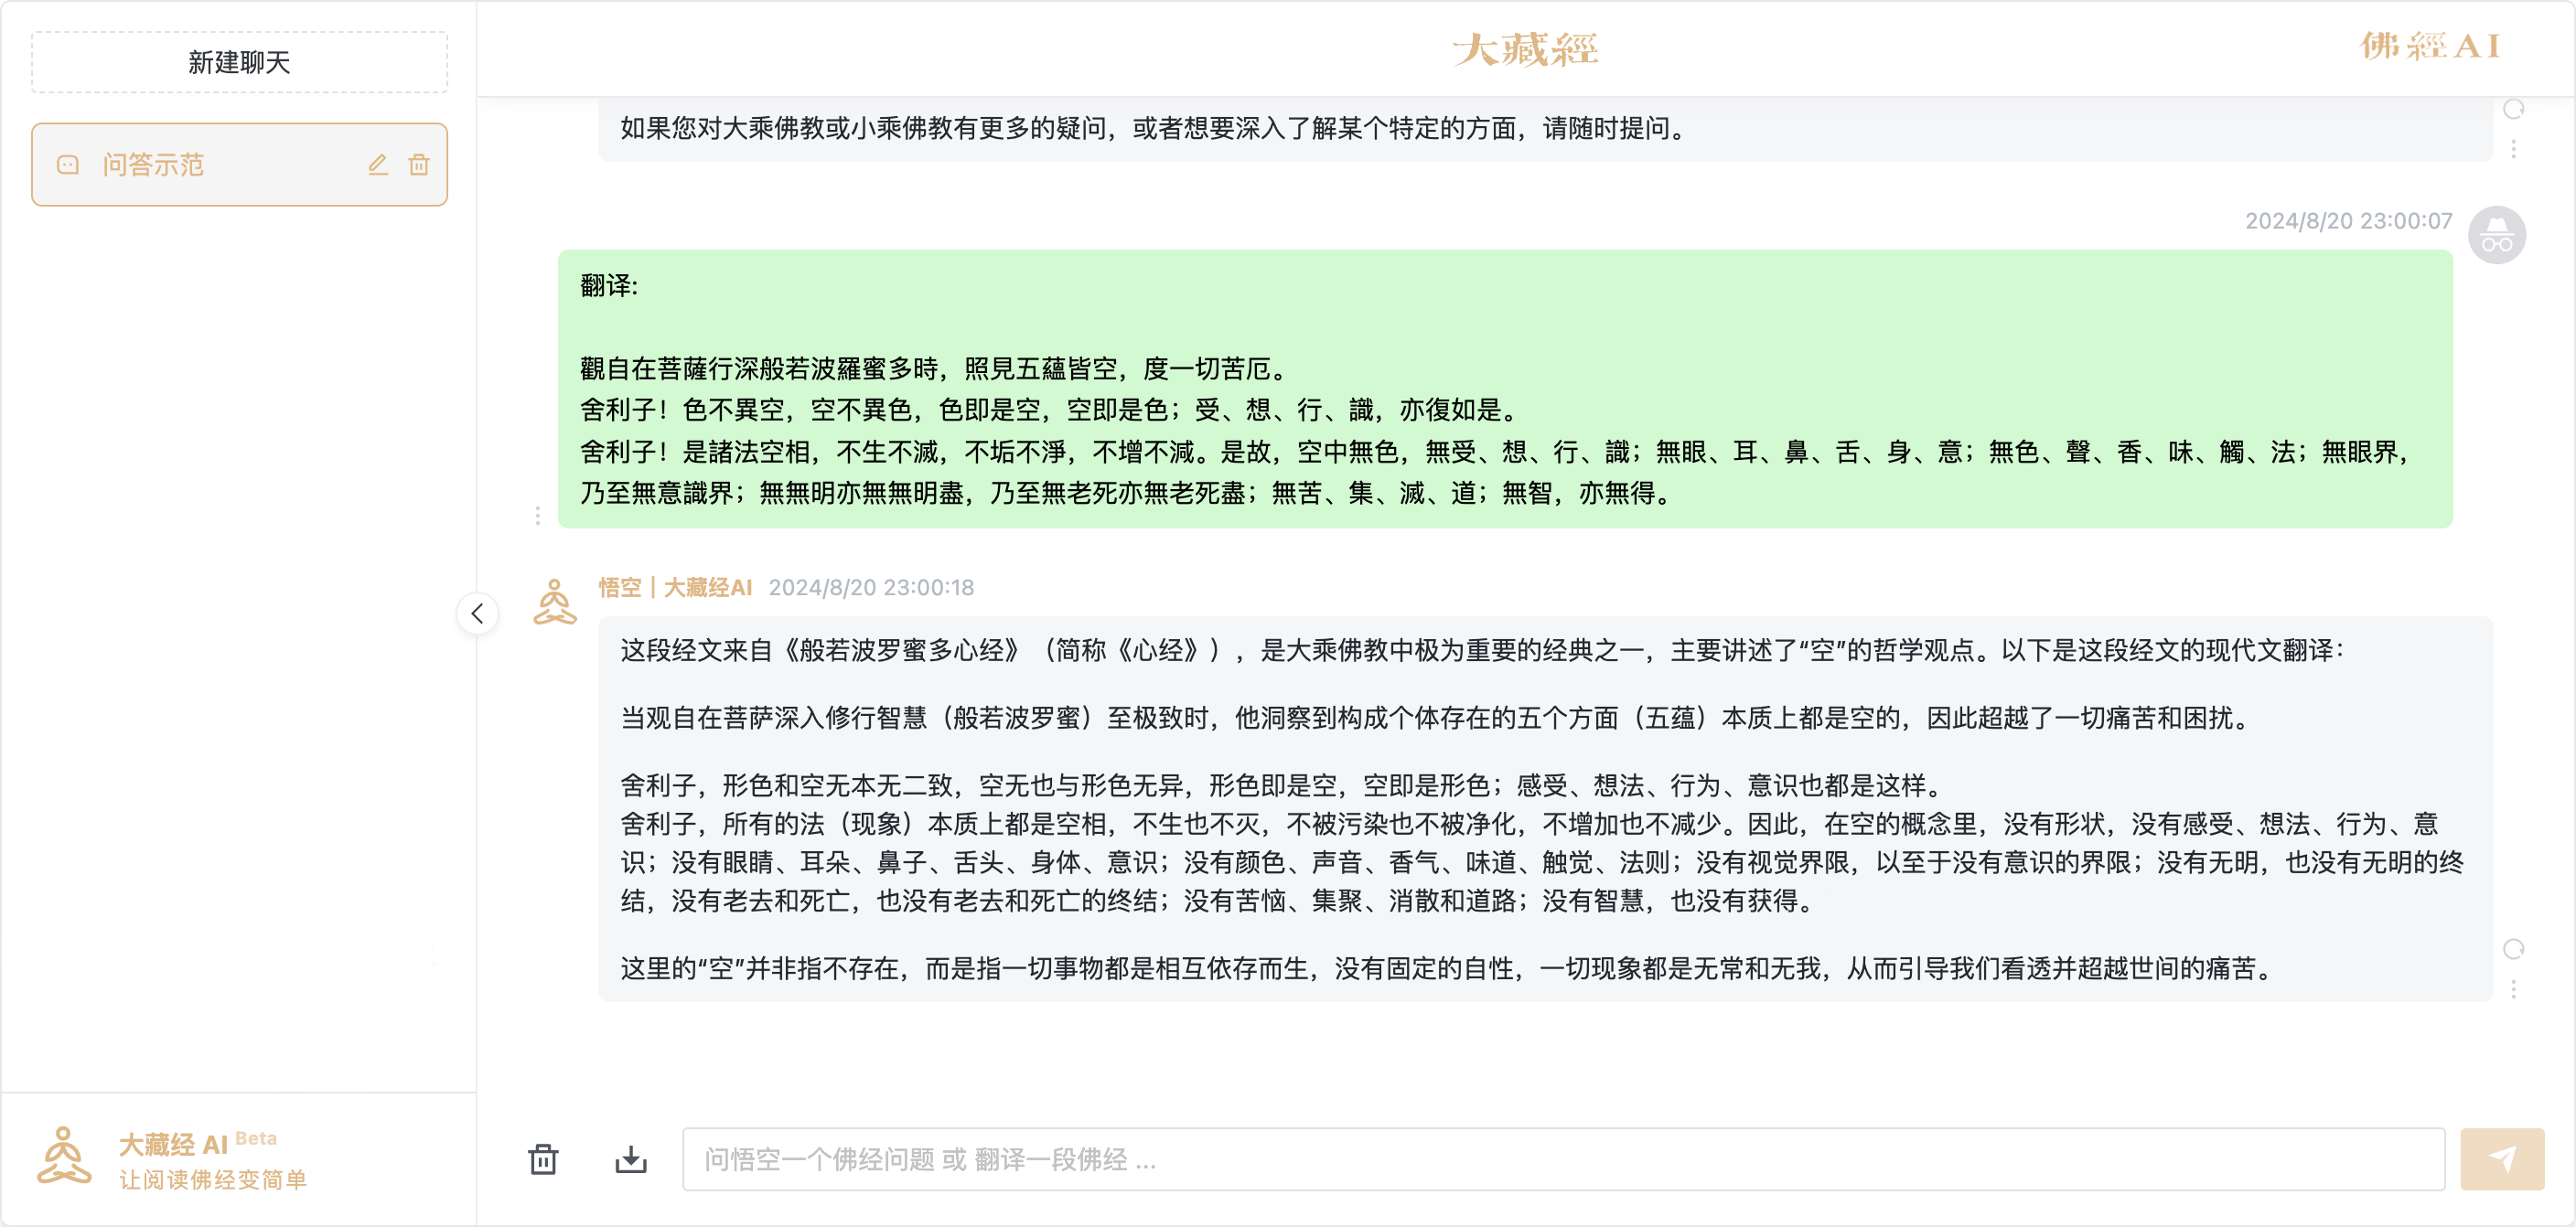Click the pencil edit icon for 问答示范
The width and height of the screenshot is (2576, 1227).
377,165
